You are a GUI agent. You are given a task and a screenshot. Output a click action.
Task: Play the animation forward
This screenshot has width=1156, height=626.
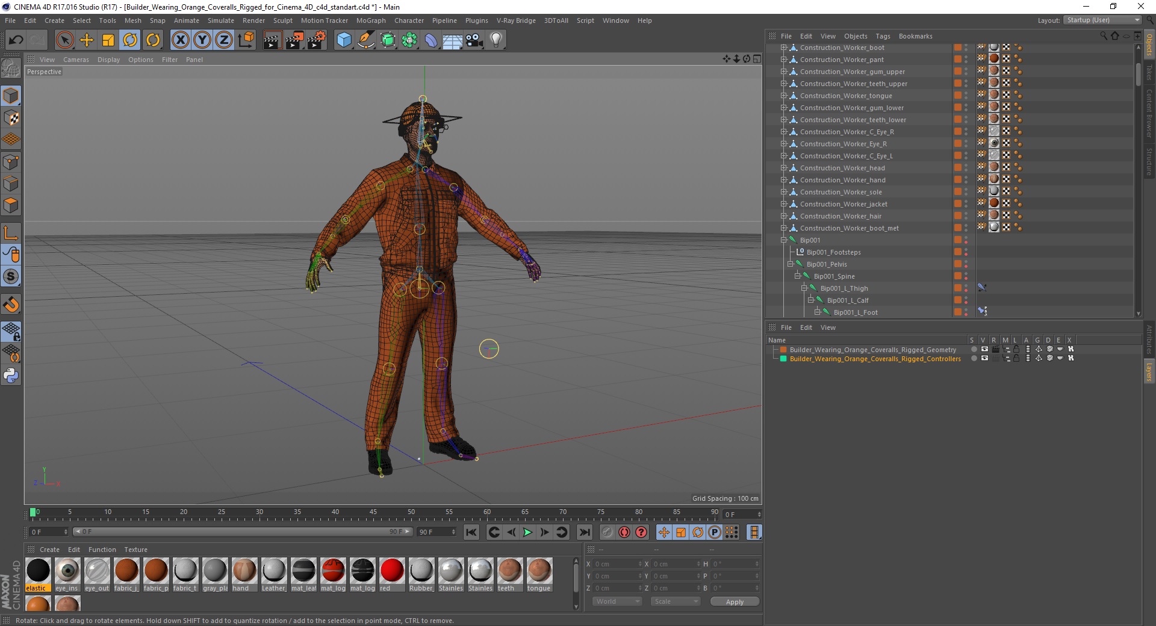(527, 532)
